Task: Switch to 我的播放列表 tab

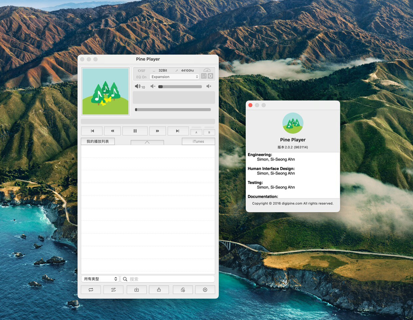Action: (98, 141)
